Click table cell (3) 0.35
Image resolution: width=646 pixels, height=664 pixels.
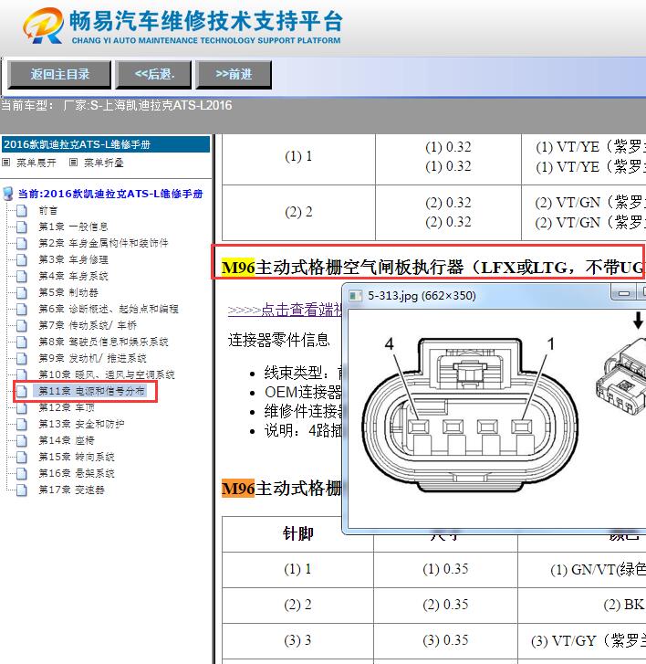coord(445,640)
